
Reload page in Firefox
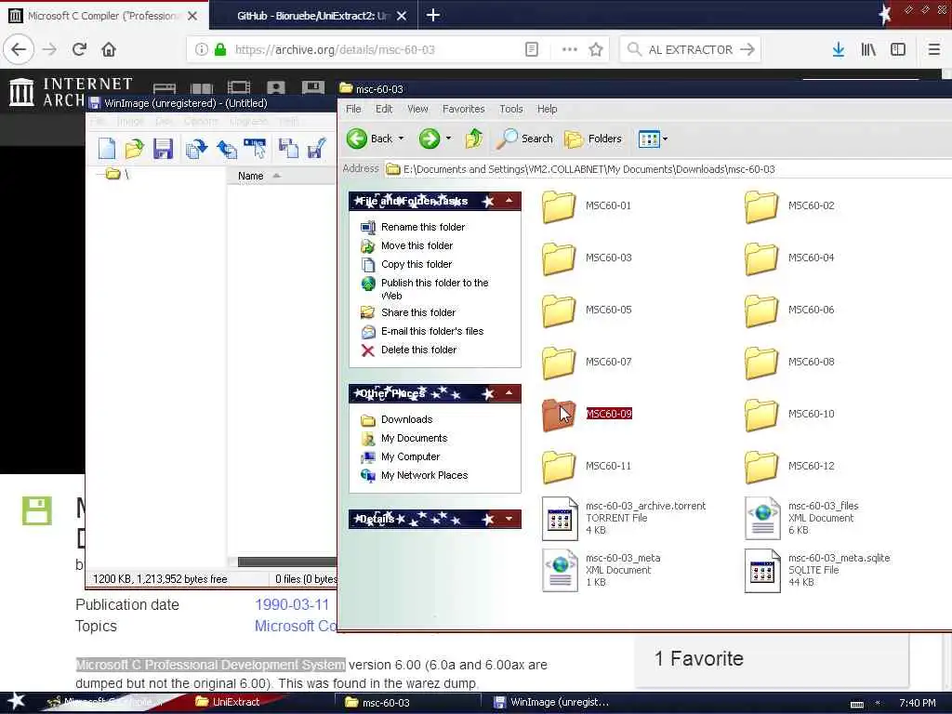pos(79,50)
